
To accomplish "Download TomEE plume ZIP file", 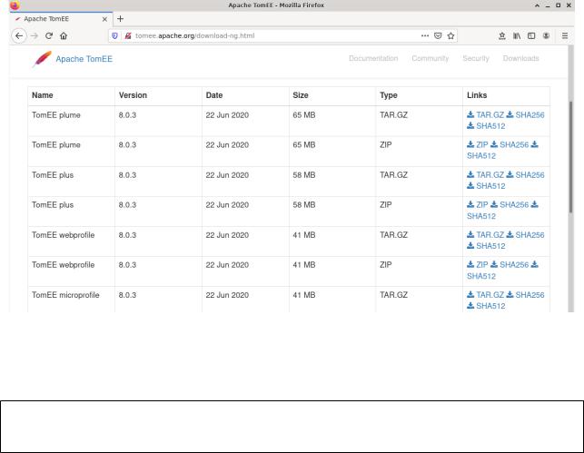I will 478,144.
